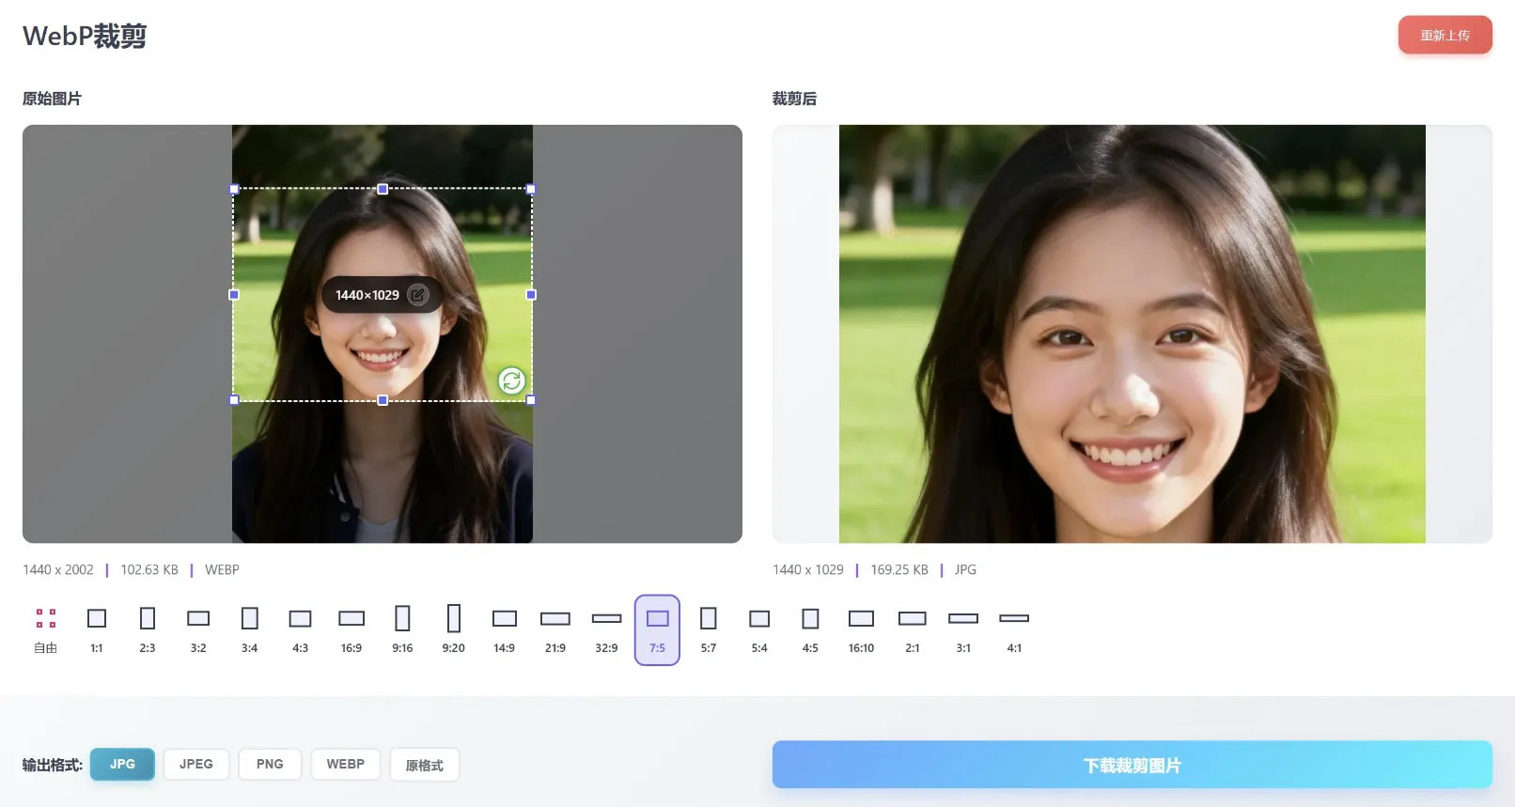
Task: Click the original size text 1440 x 2002
Action: (x=58, y=569)
